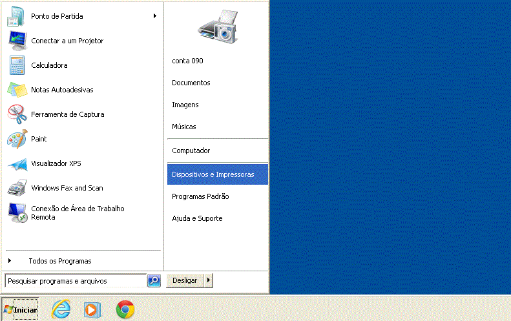Click the Windows Fax and Scan label
Screen dimensions: 511x321
[x=67, y=188]
